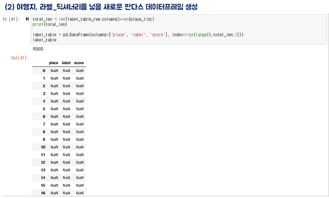
Task: Click the place NaN cell in row 0
Action: pyautogui.click(x=54, y=71)
